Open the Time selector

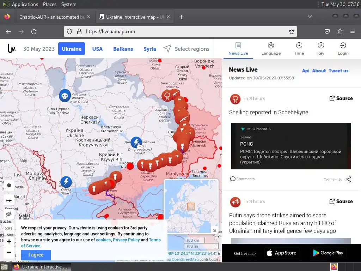click(x=299, y=49)
